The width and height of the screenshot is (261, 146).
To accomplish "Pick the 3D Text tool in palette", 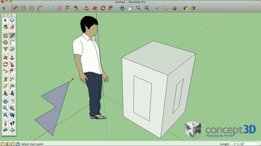I will 12,93.
